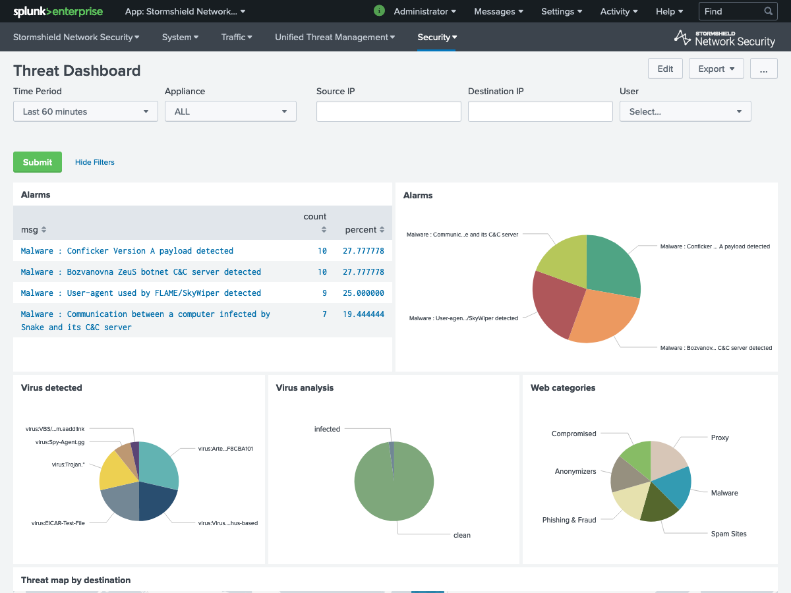Click the virus:EICAR-Test-File chart label
This screenshot has width=791, height=593.
pos(59,522)
